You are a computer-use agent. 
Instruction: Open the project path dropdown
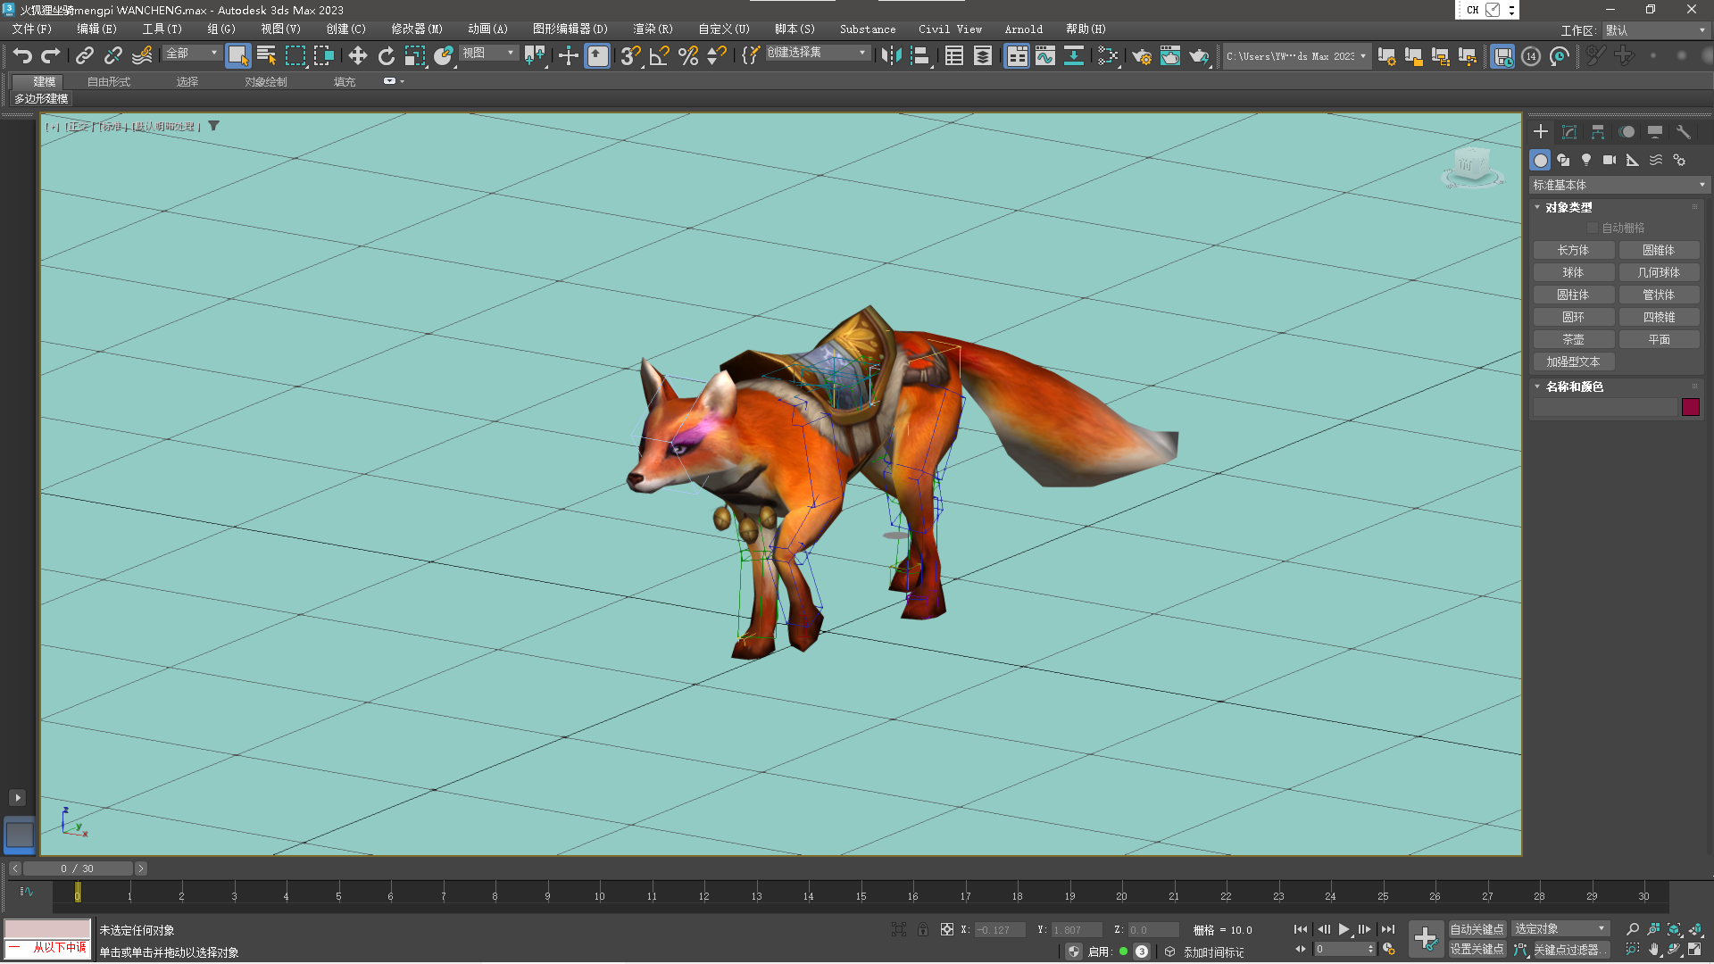click(1296, 56)
